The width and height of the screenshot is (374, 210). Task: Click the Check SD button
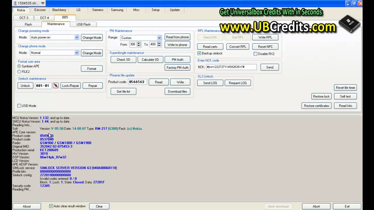click(124, 60)
